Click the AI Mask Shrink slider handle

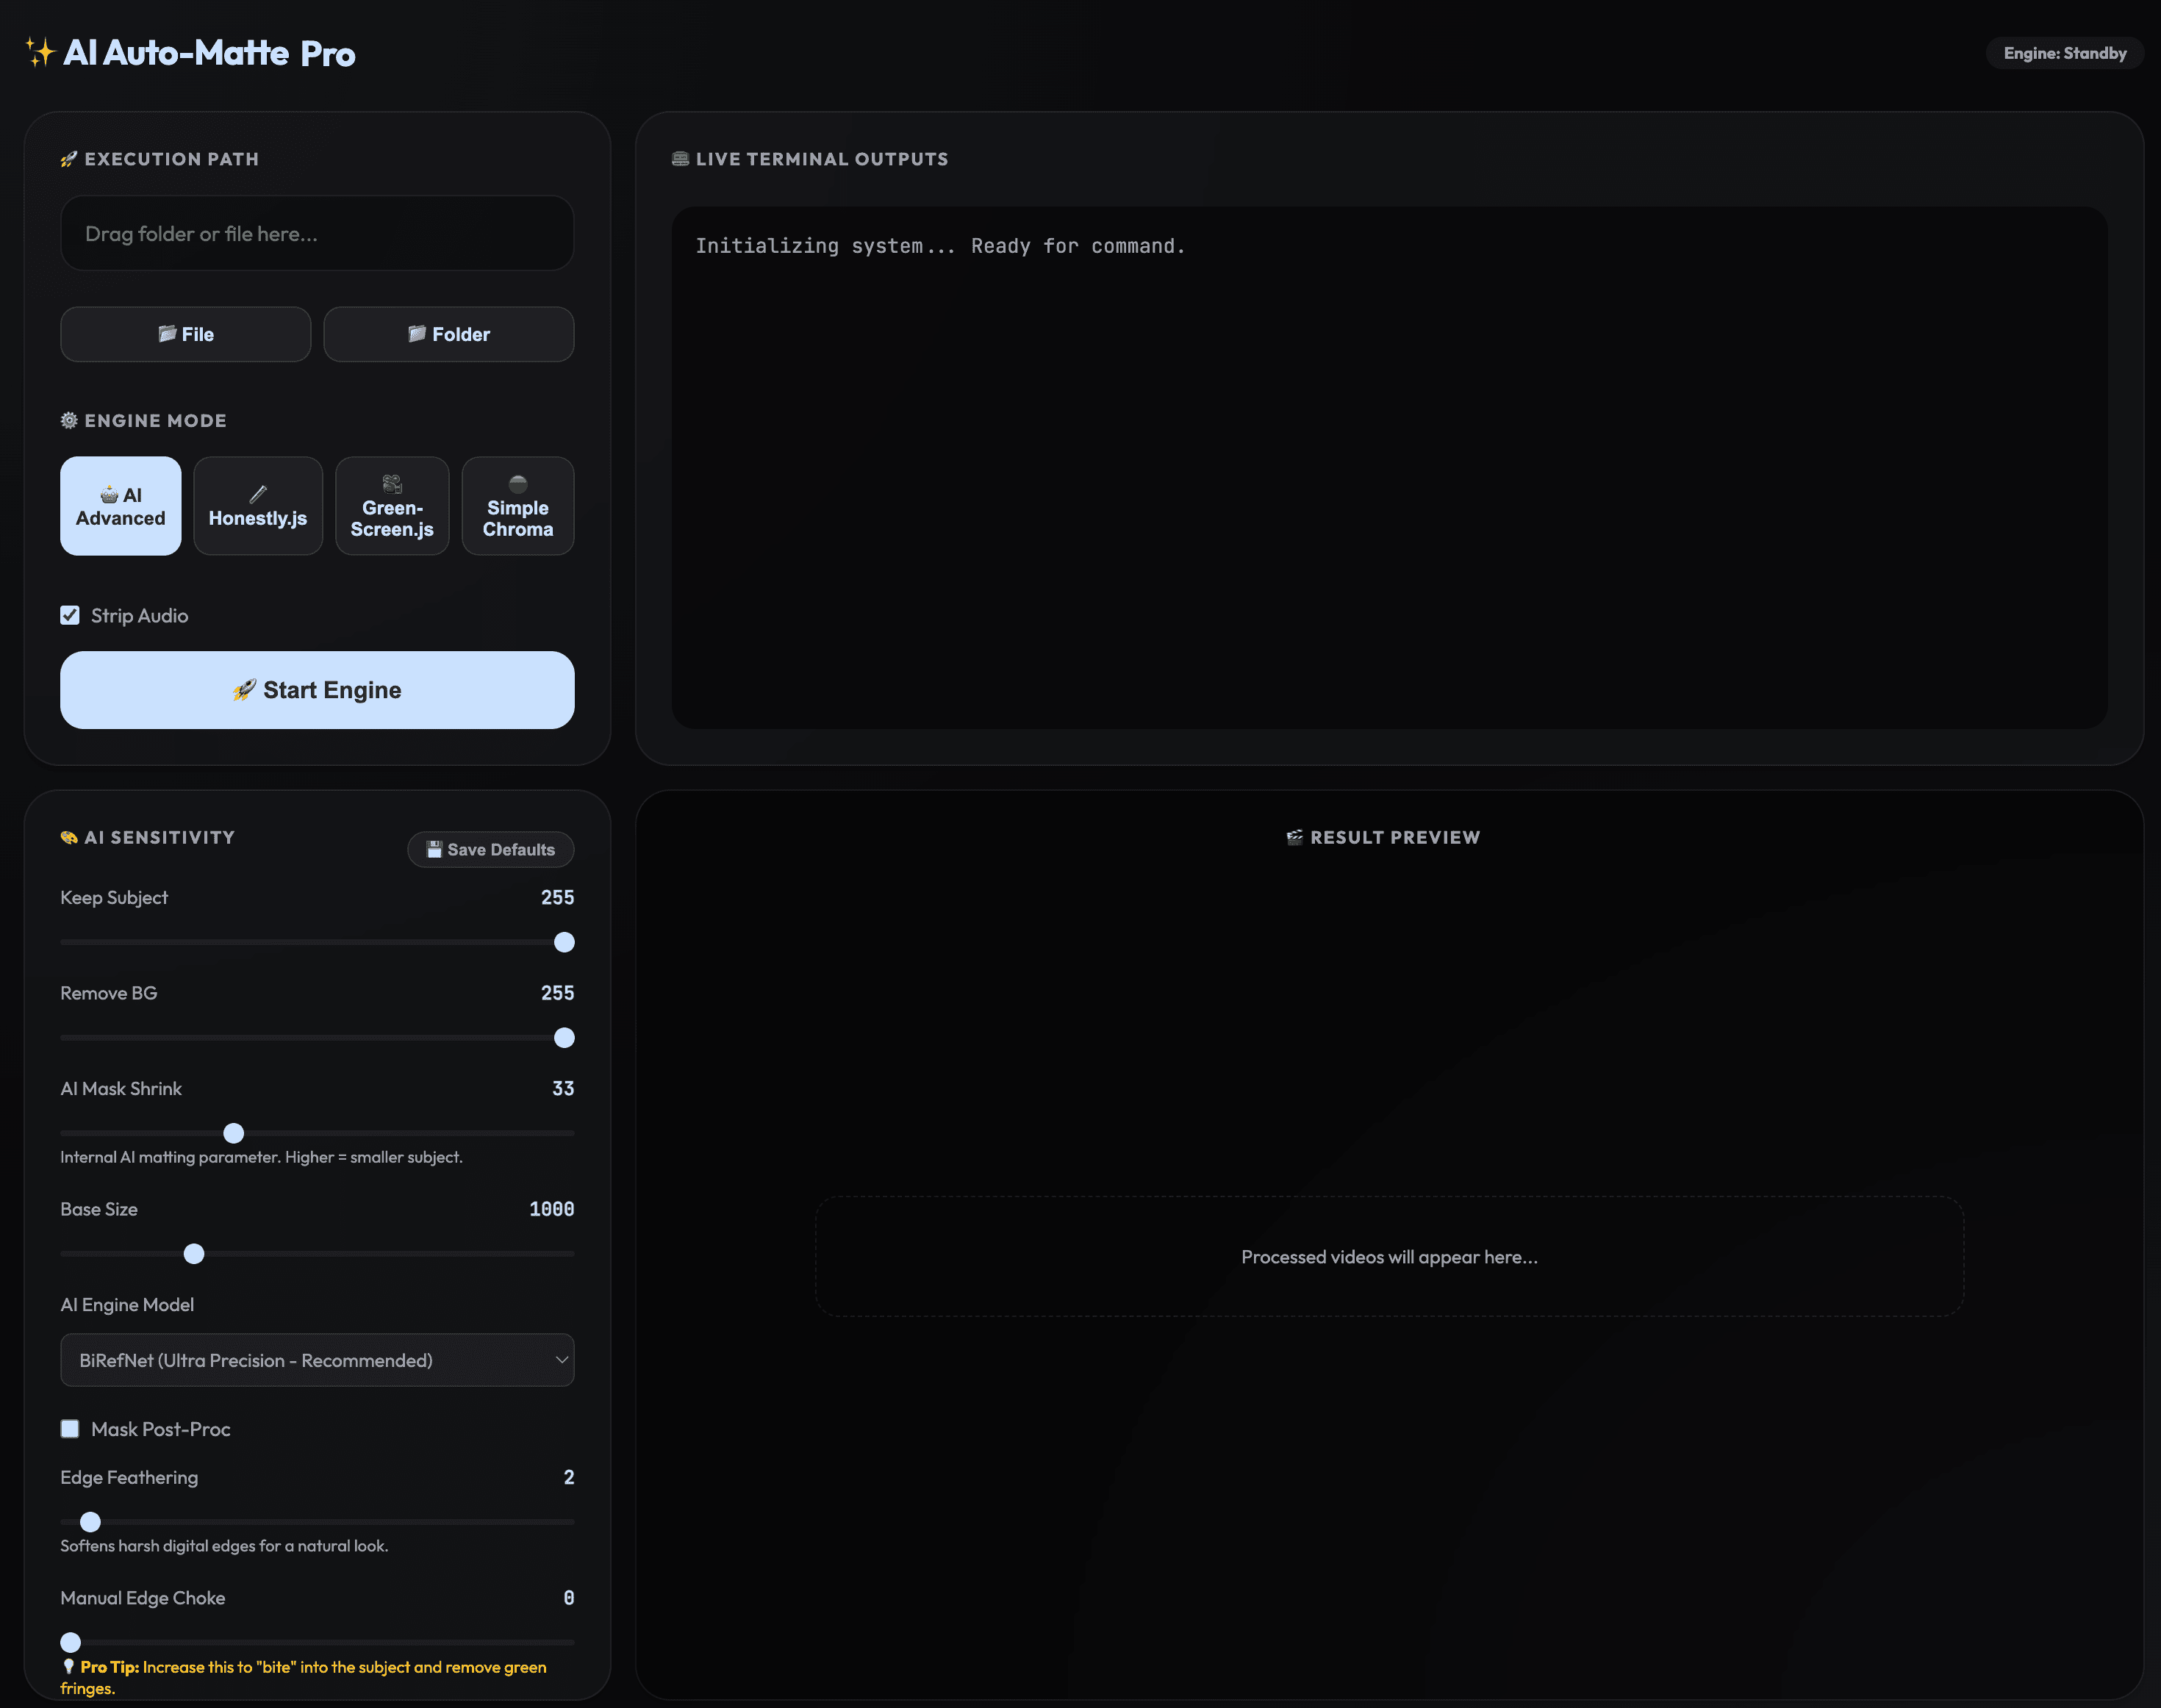pyautogui.click(x=234, y=1133)
